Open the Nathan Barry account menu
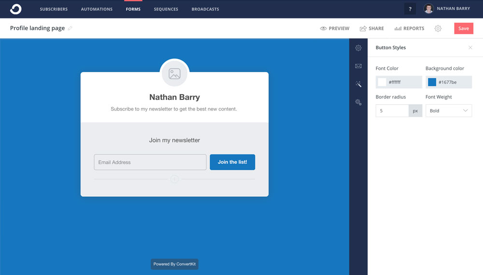 coord(447,9)
